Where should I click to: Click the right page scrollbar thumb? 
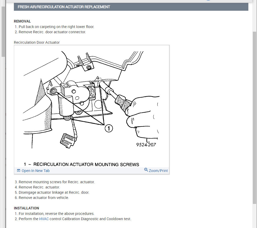pyautogui.click(x=254, y=118)
